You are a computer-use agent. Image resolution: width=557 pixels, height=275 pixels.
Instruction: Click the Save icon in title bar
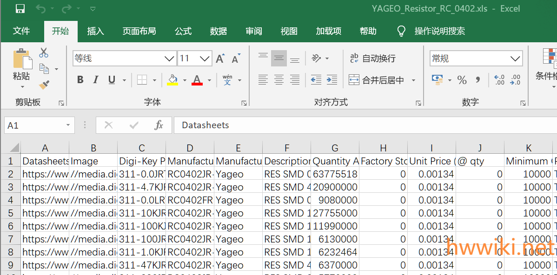point(20,9)
